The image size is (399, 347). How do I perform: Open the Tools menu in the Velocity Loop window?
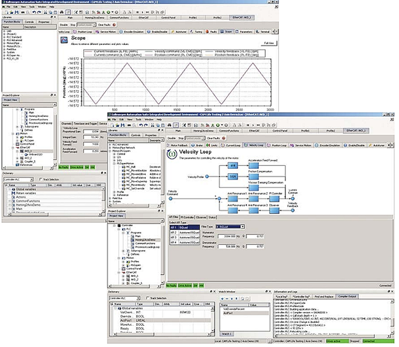click(x=138, y=119)
